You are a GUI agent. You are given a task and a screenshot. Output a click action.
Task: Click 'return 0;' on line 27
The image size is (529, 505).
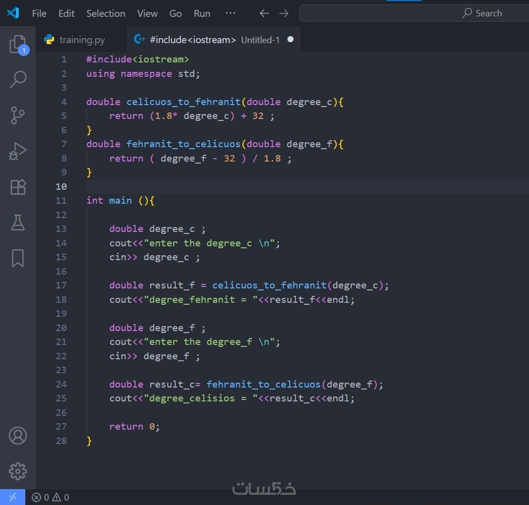[134, 427]
